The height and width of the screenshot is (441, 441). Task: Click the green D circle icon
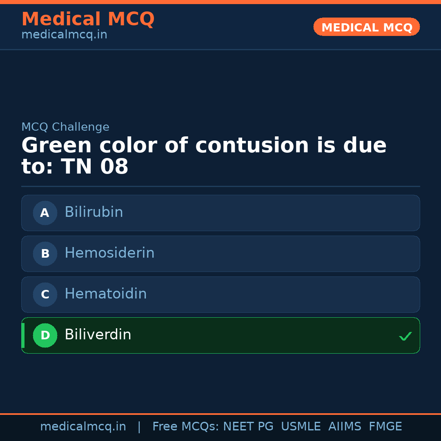[x=45, y=335]
